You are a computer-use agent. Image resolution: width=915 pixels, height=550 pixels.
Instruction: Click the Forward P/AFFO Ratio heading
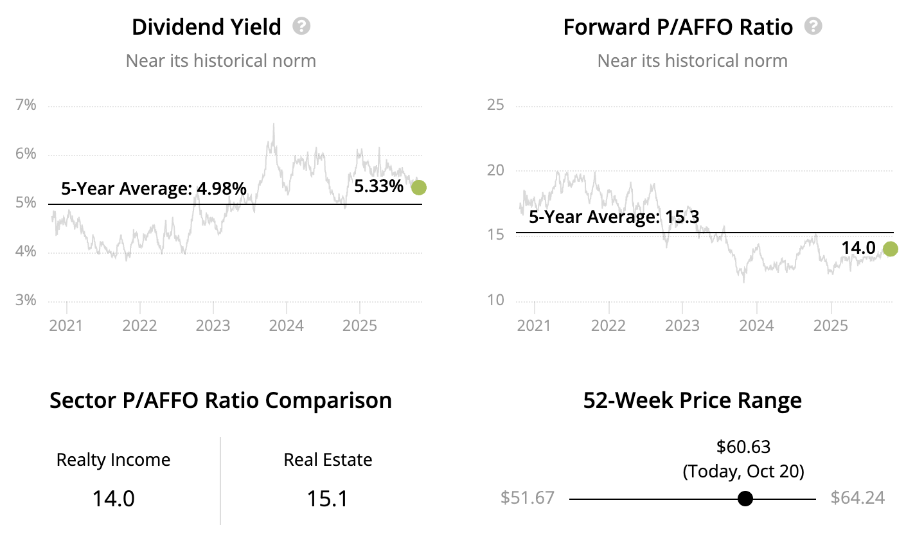click(x=678, y=27)
